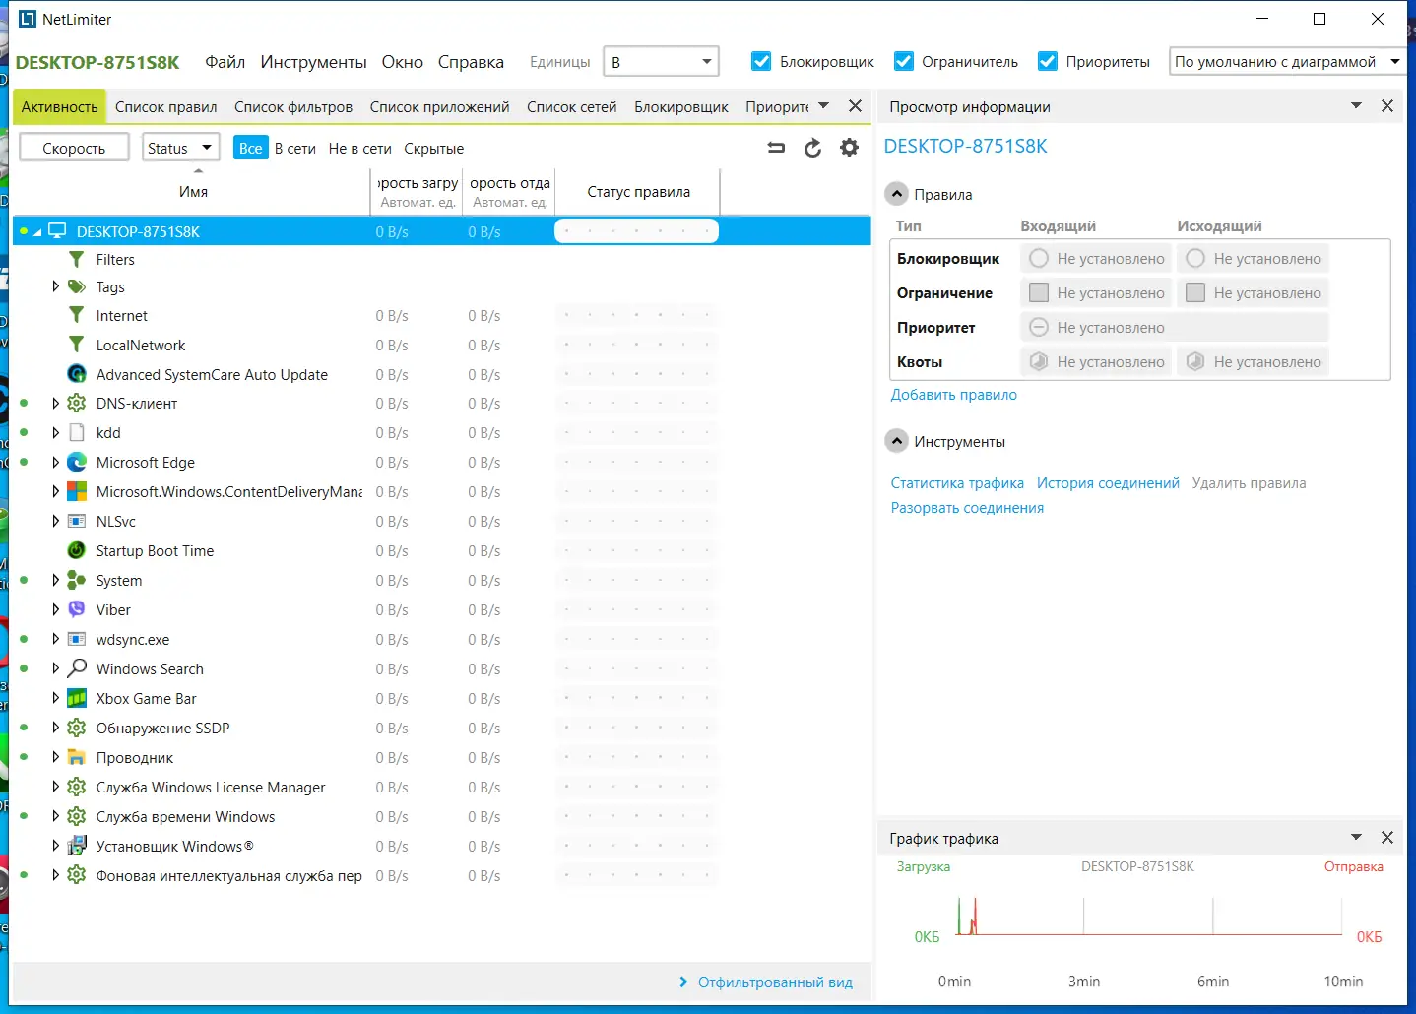
Task: Toggle the Ограничитель checkbox
Action: pos(903,61)
